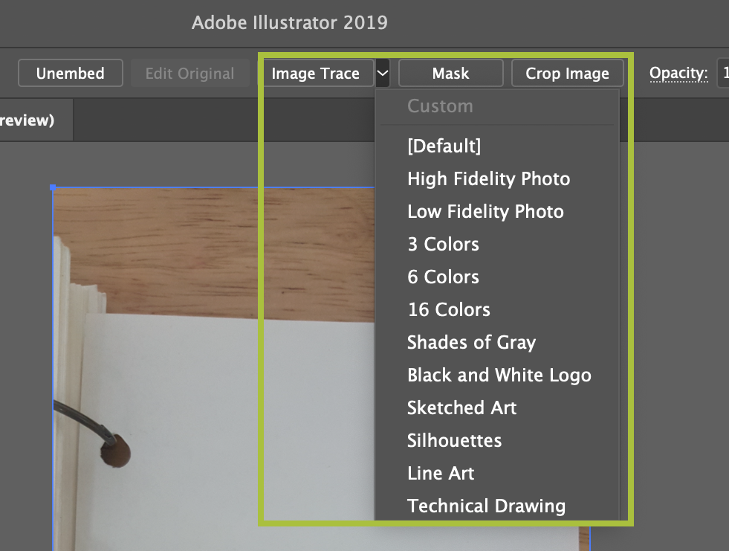Viewport: 729px width, 551px height.
Task: Select the Technical Drawing preset
Action: click(x=496, y=506)
